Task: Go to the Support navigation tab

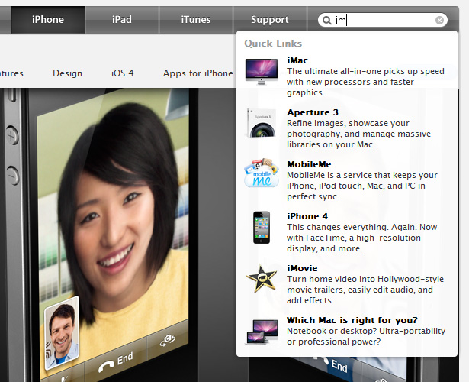Action: [x=270, y=20]
